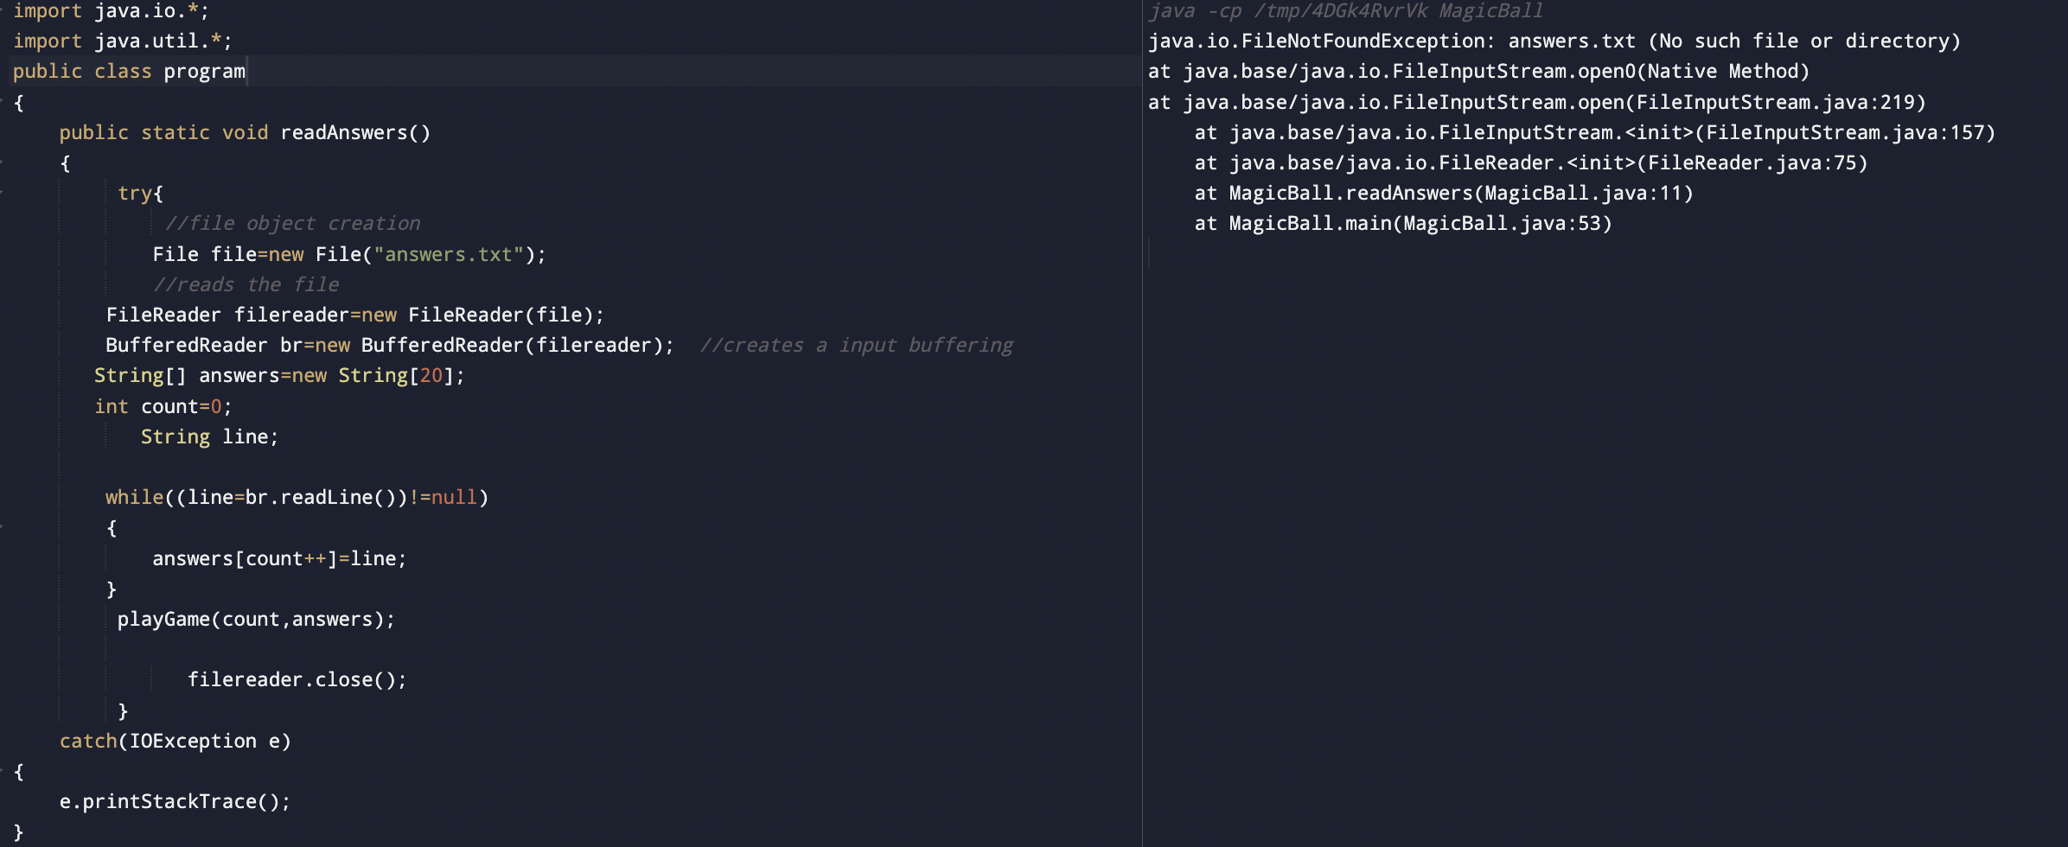The image size is (2068, 847).
Task: Click the FileNotFoundException error message line
Action: [1554, 41]
